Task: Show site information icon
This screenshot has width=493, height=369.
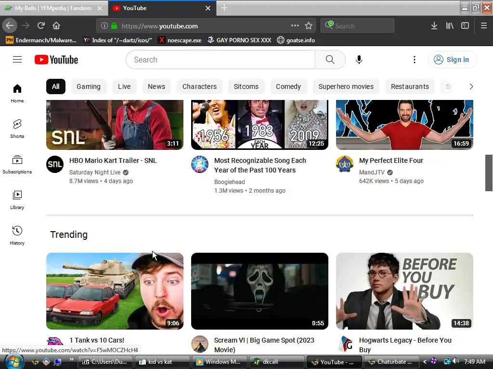Action: [104, 26]
